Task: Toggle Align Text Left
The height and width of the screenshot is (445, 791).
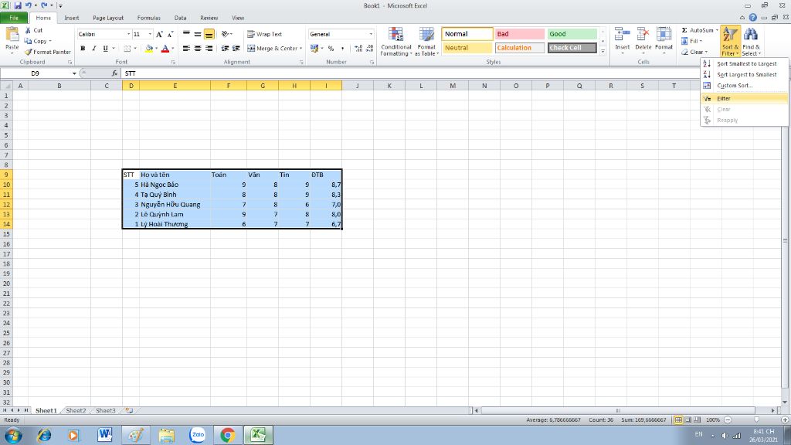Action: click(x=187, y=49)
